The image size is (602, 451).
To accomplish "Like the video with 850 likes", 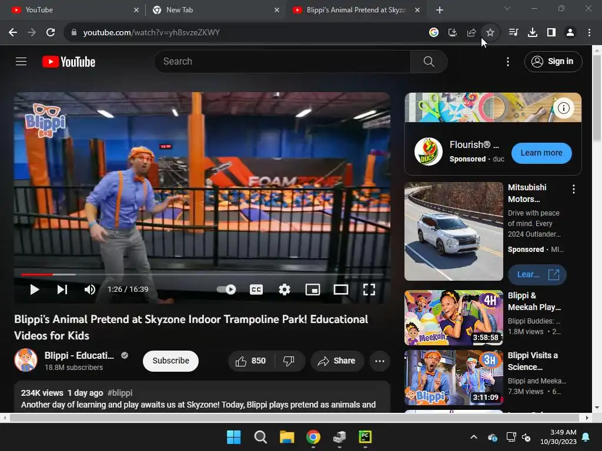I will click(251, 361).
